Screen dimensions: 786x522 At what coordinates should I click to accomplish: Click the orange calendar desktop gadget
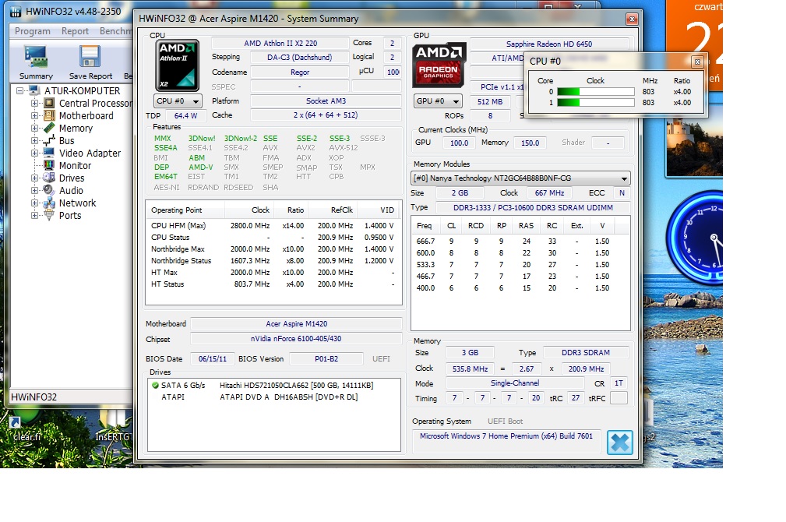pos(694,45)
